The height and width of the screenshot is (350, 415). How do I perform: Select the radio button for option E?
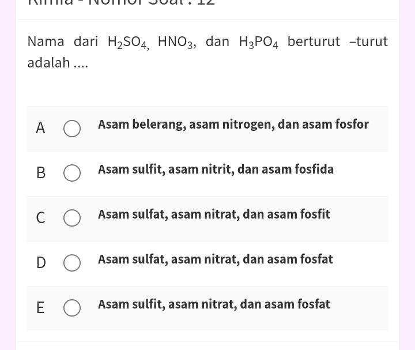pos(72,308)
